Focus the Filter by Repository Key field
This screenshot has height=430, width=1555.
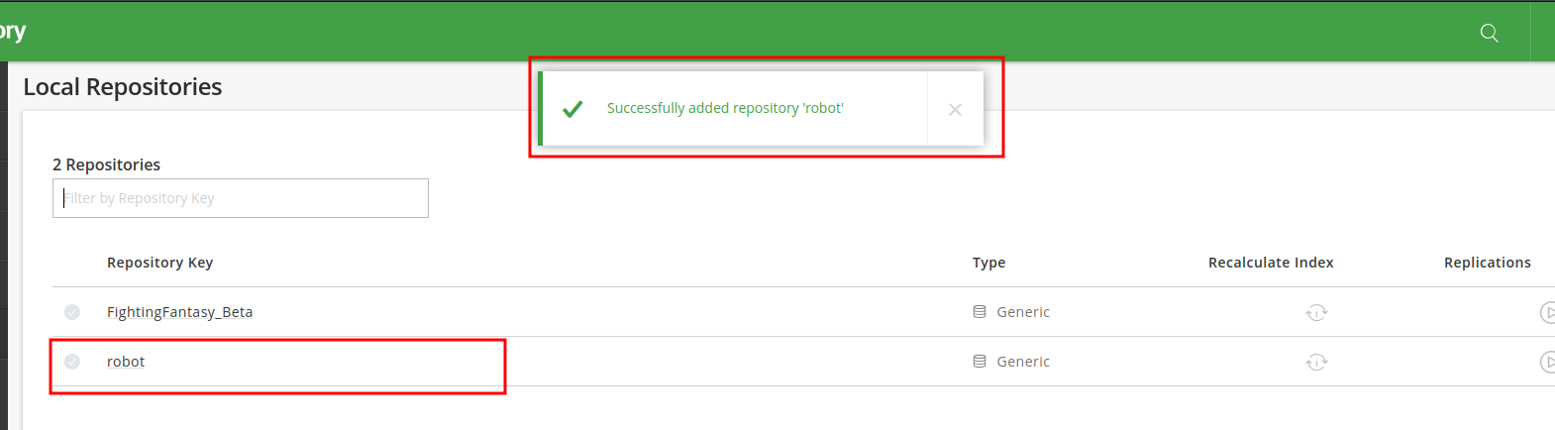point(241,198)
